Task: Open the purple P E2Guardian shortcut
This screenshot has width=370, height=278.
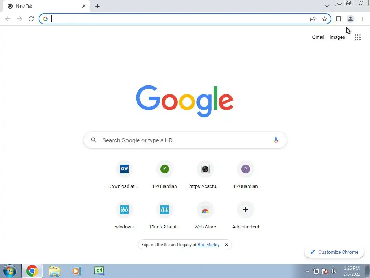Action: [x=246, y=175]
